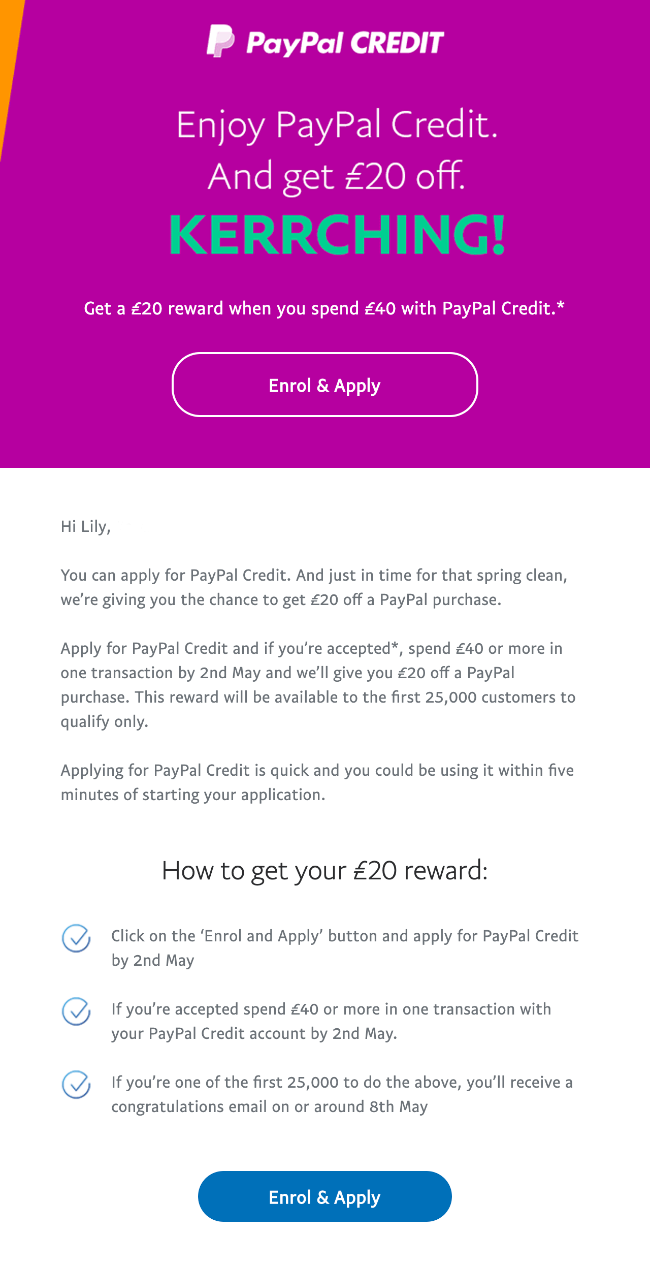
Task: Click checkmark icon beside 'If you're accepted spend £40'
Action: click(x=76, y=1011)
